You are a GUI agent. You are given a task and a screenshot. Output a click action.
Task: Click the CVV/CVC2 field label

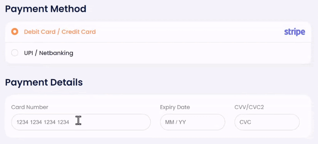(249, 107)
